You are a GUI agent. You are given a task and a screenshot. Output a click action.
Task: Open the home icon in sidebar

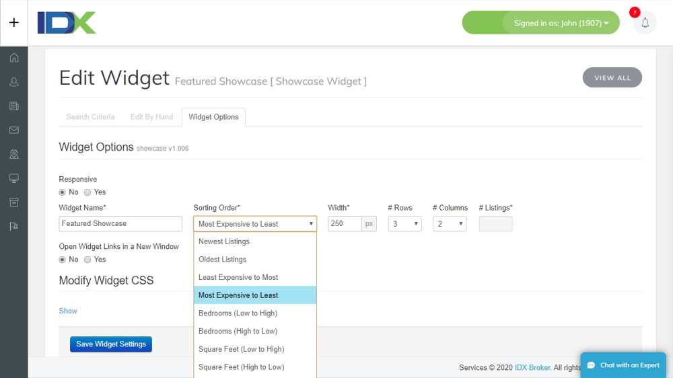point(14,58)
